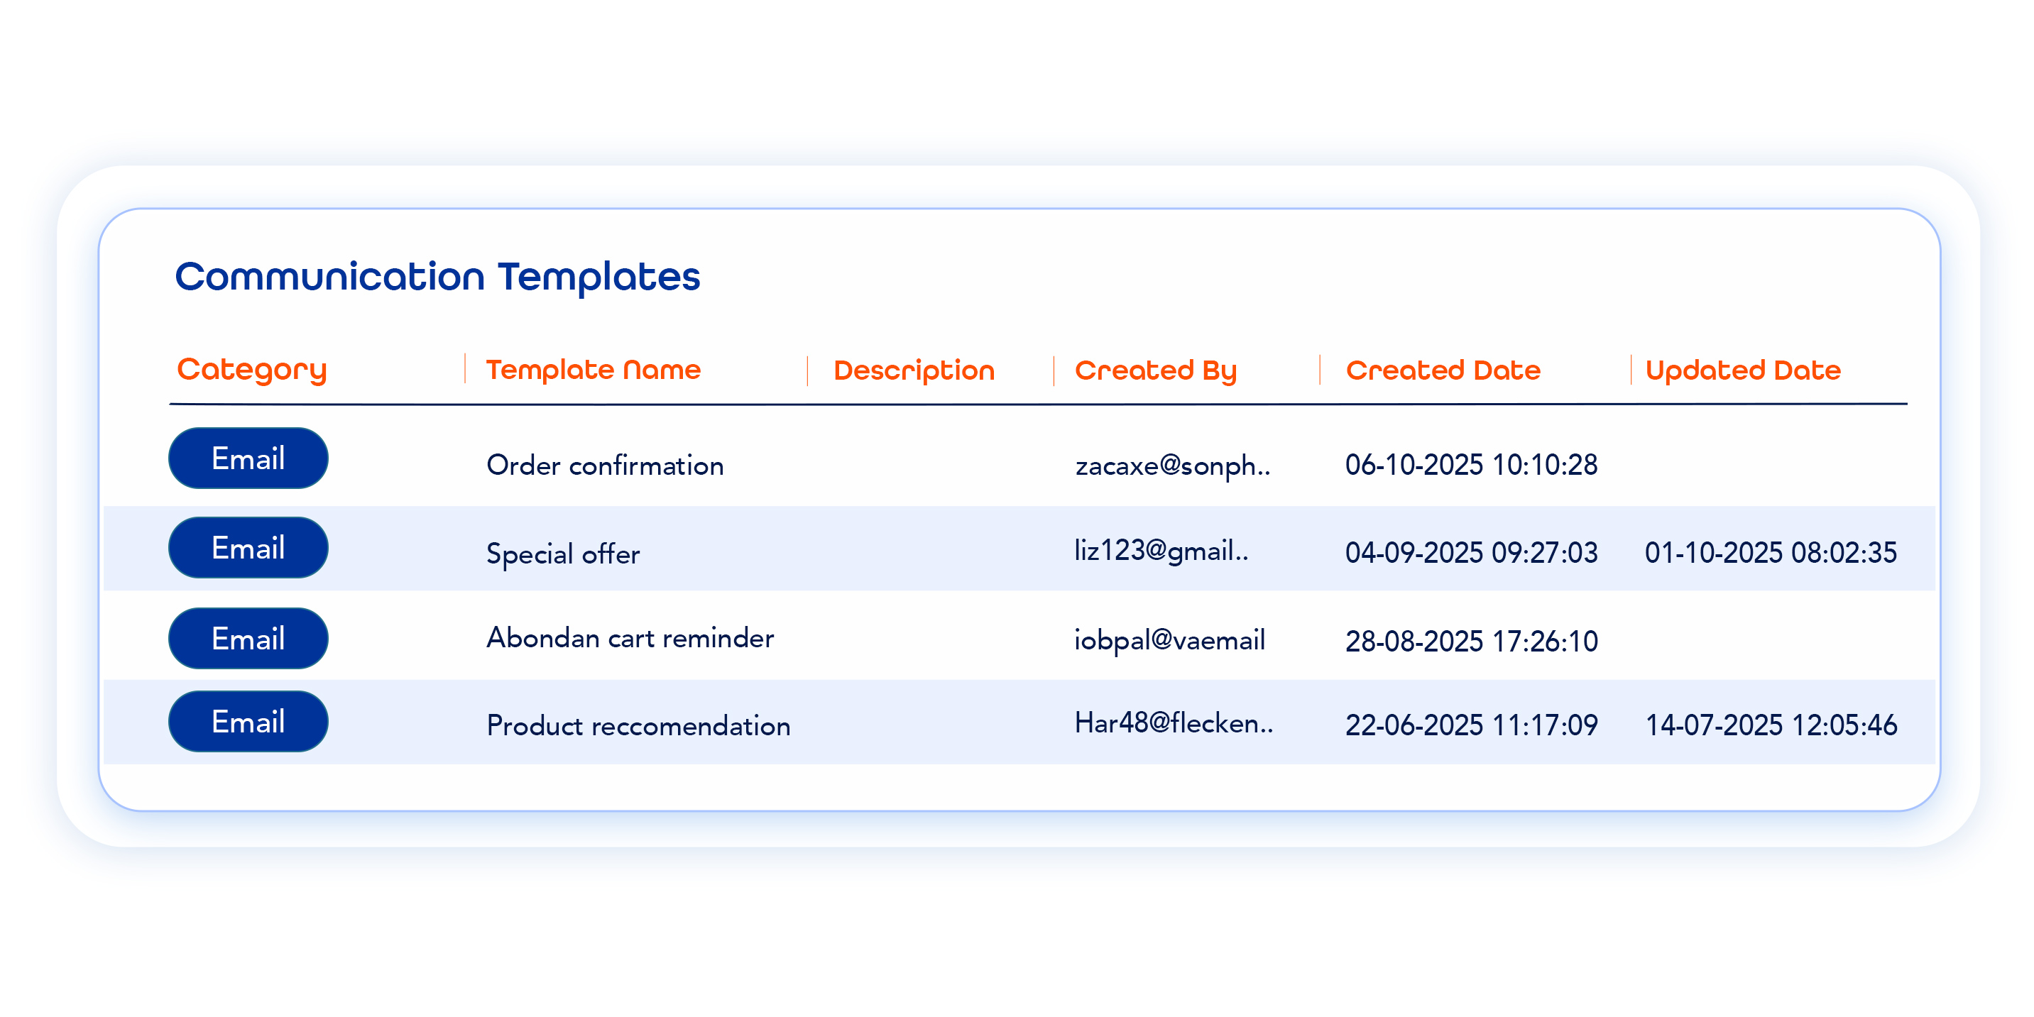Open the Abondan cart reminder template
Viewport: 2034px width, 1017px height.
coord(630,638)
